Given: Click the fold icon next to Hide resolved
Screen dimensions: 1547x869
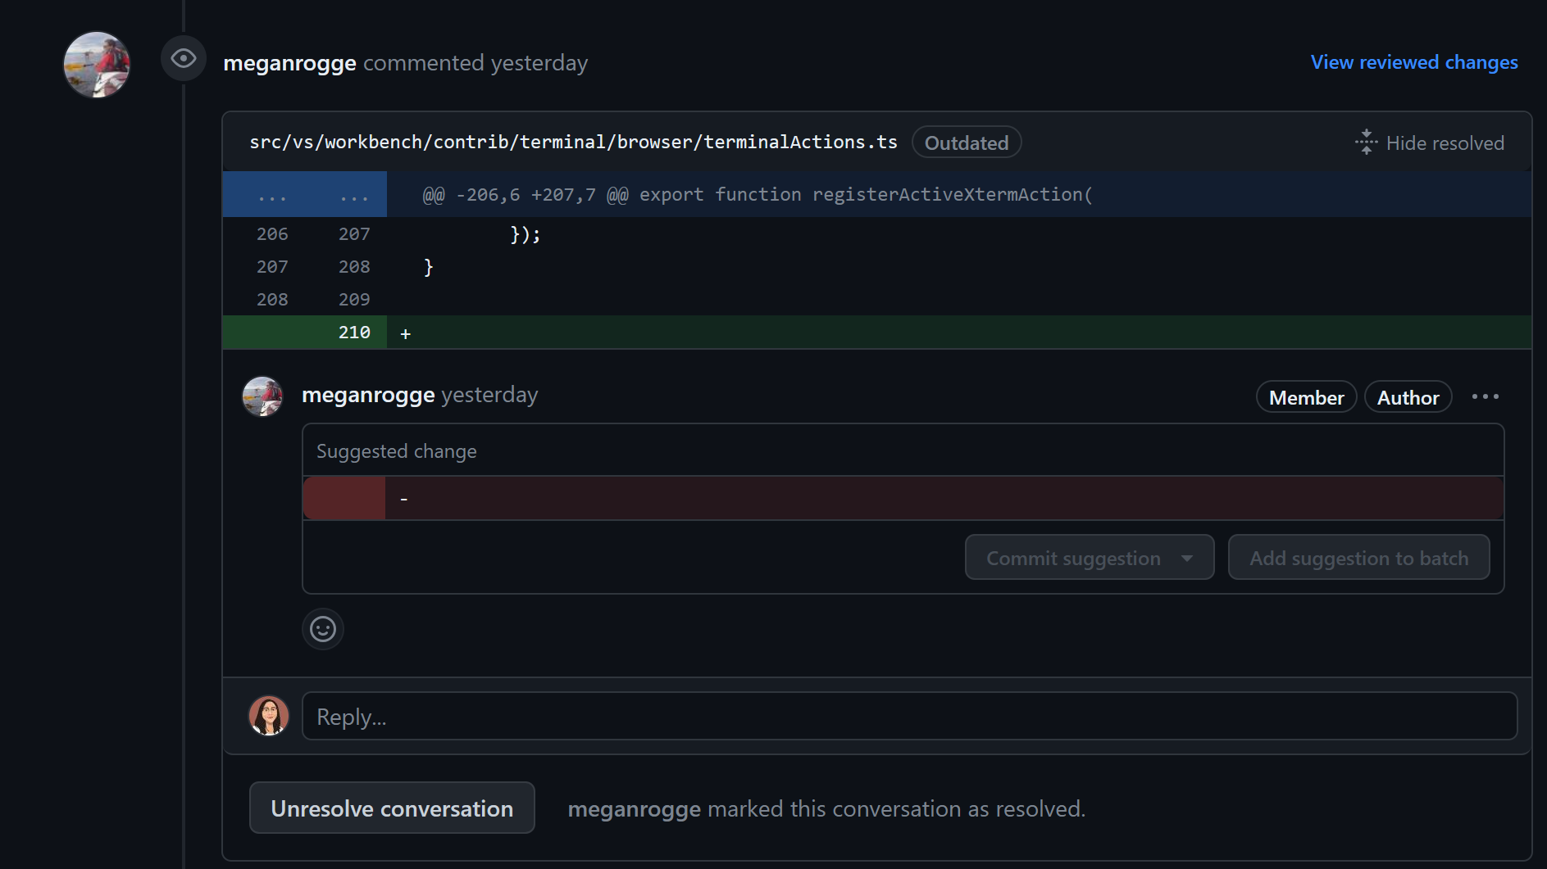Looking at the screenshot, I should 1366,142.
